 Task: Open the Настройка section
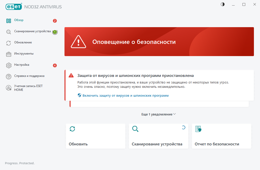(x=22, y=65)
